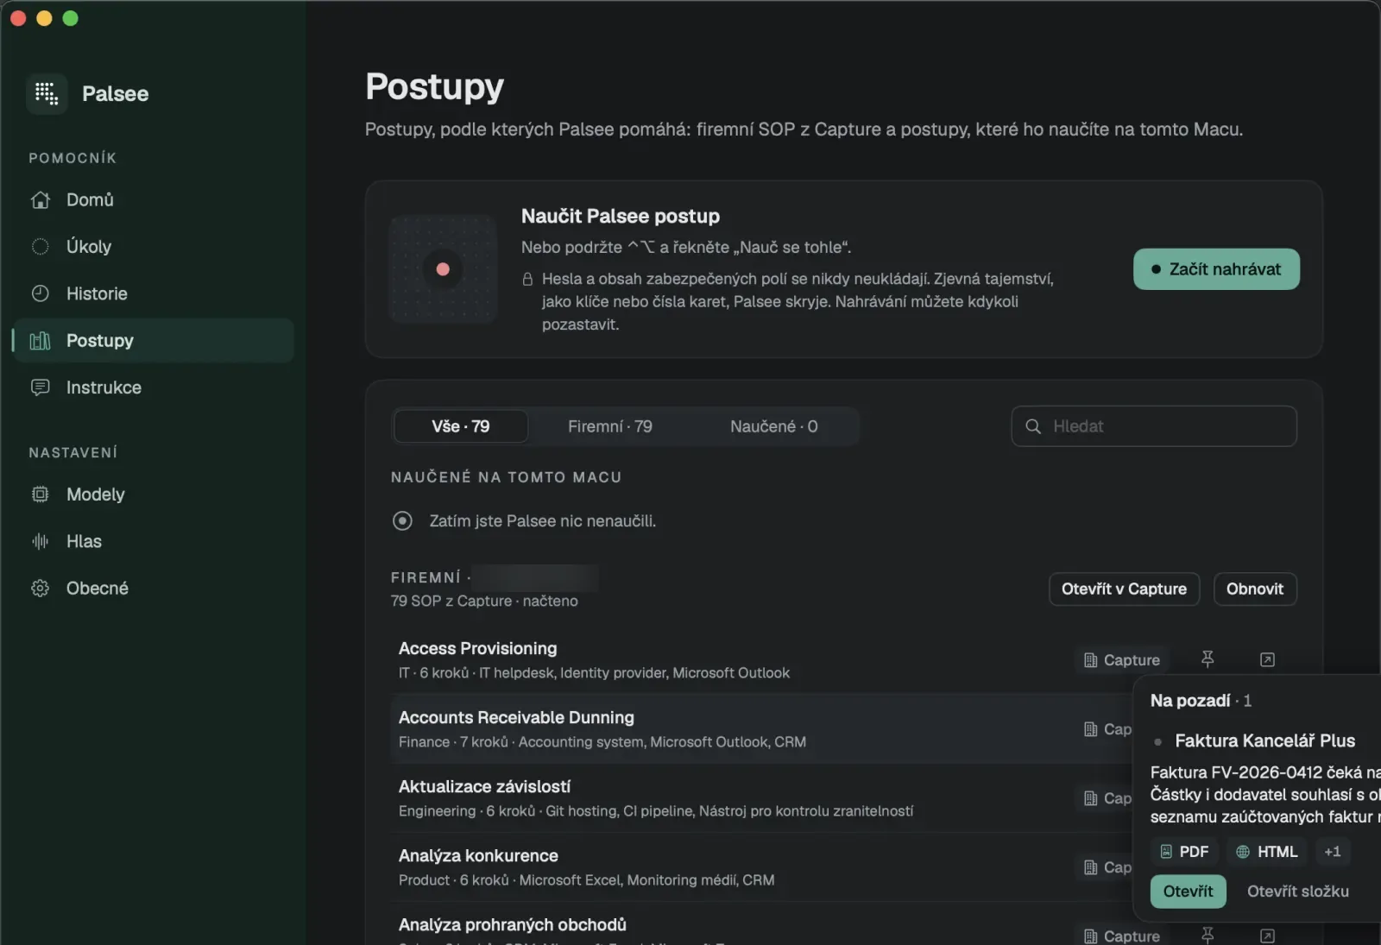1381x945 pixels.
Task: Open the Aktualizace závislostí procedure
Action: click(761, 797)
